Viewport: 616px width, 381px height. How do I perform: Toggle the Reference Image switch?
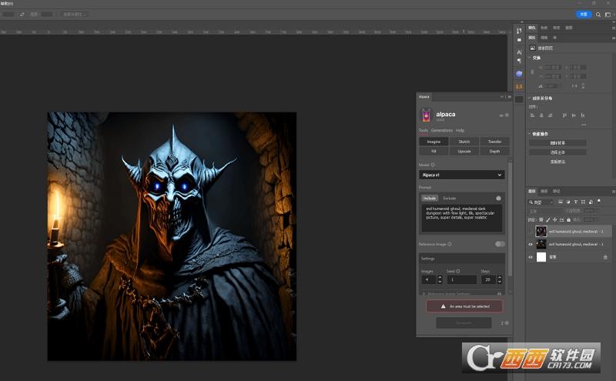500,244
